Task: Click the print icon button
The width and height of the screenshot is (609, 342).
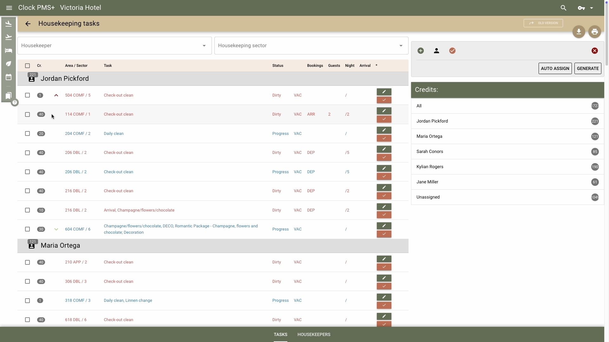Action: coord(594,32)
